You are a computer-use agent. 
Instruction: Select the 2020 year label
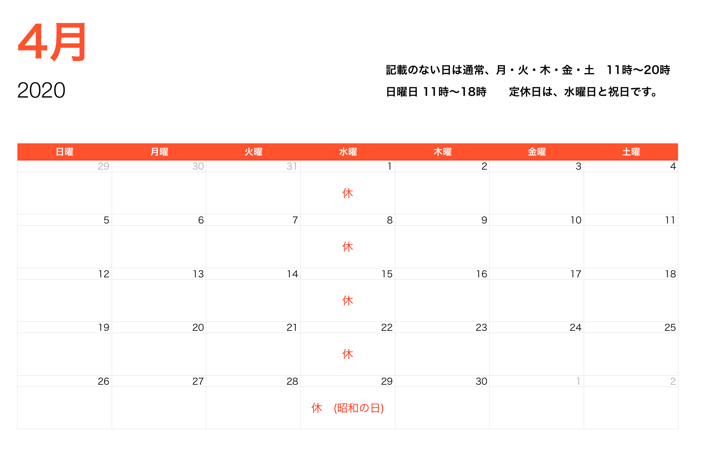tap(41, 90)
